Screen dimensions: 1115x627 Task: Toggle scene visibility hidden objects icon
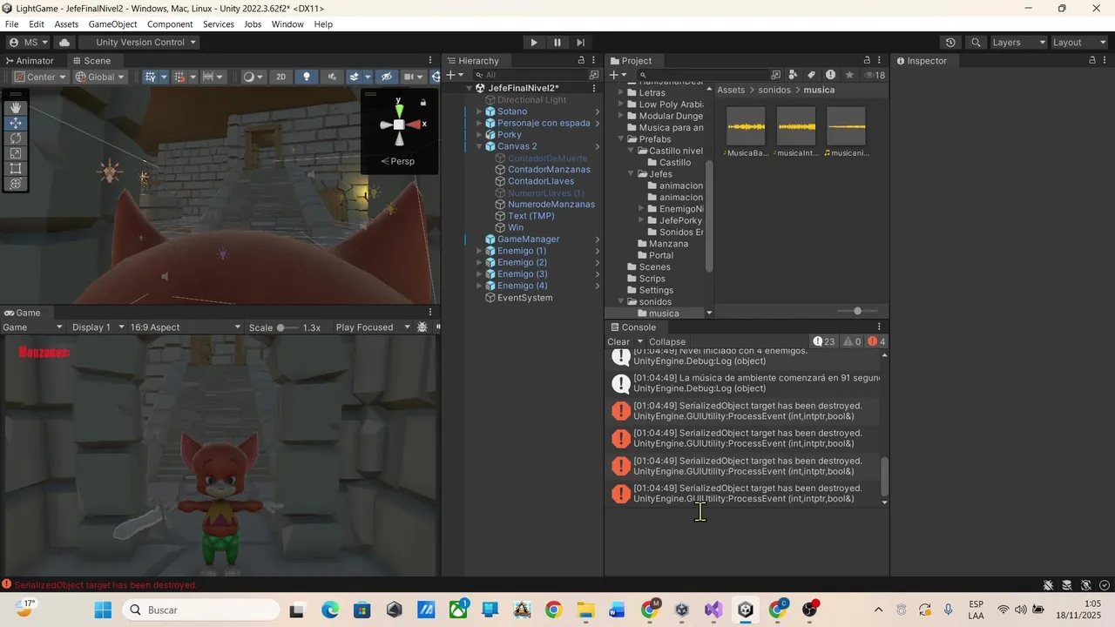click(x=388, y=77)
